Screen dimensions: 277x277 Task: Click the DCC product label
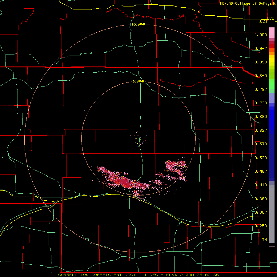[x=270, y=18]
